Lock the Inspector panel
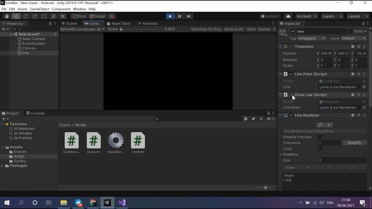Viewport: 372px width, 209px height. [363, 23]
